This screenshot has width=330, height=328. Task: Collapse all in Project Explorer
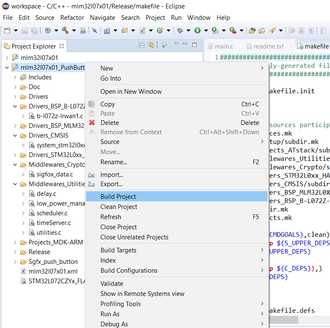[142, 45]
